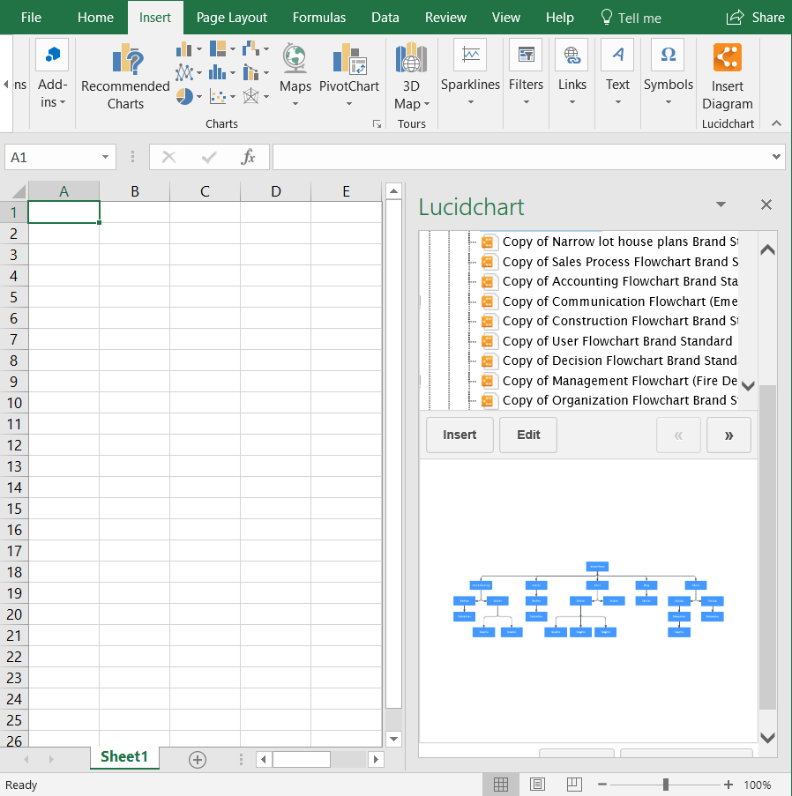792x796 pixels.
Task: Insert a statistic chart
Action: (x=222, y=72)
